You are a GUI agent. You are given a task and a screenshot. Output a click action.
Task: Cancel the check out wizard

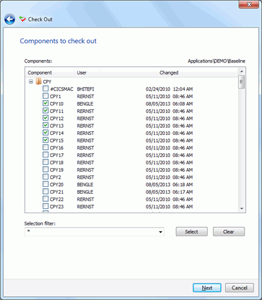click(239, 287)
